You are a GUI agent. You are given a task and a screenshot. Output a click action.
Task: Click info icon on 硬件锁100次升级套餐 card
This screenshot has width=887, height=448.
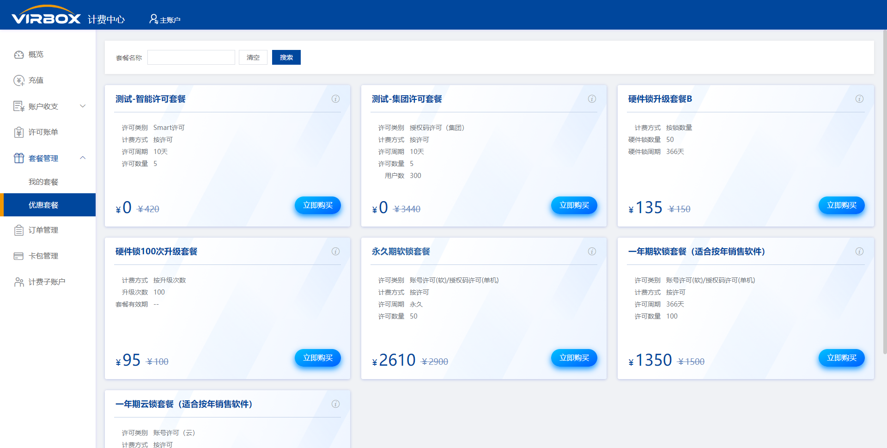point(336,252)
